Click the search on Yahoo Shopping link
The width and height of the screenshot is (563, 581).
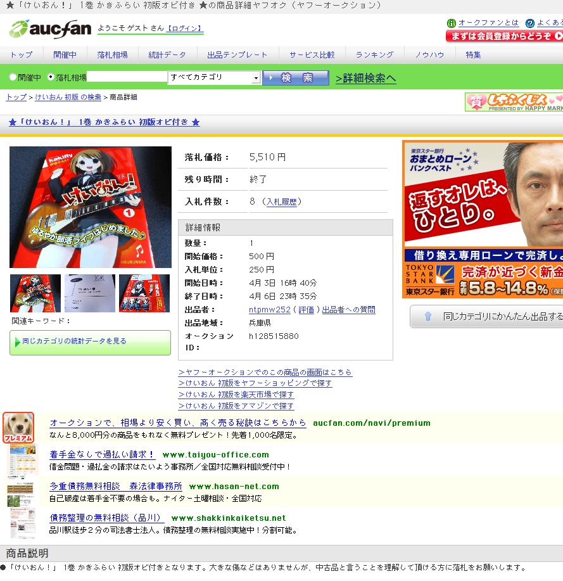click(255, 383)
